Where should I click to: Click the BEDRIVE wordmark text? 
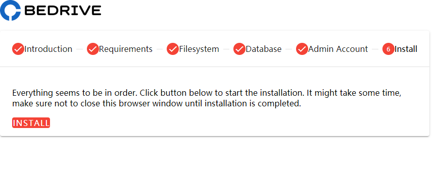click(63, 11)
